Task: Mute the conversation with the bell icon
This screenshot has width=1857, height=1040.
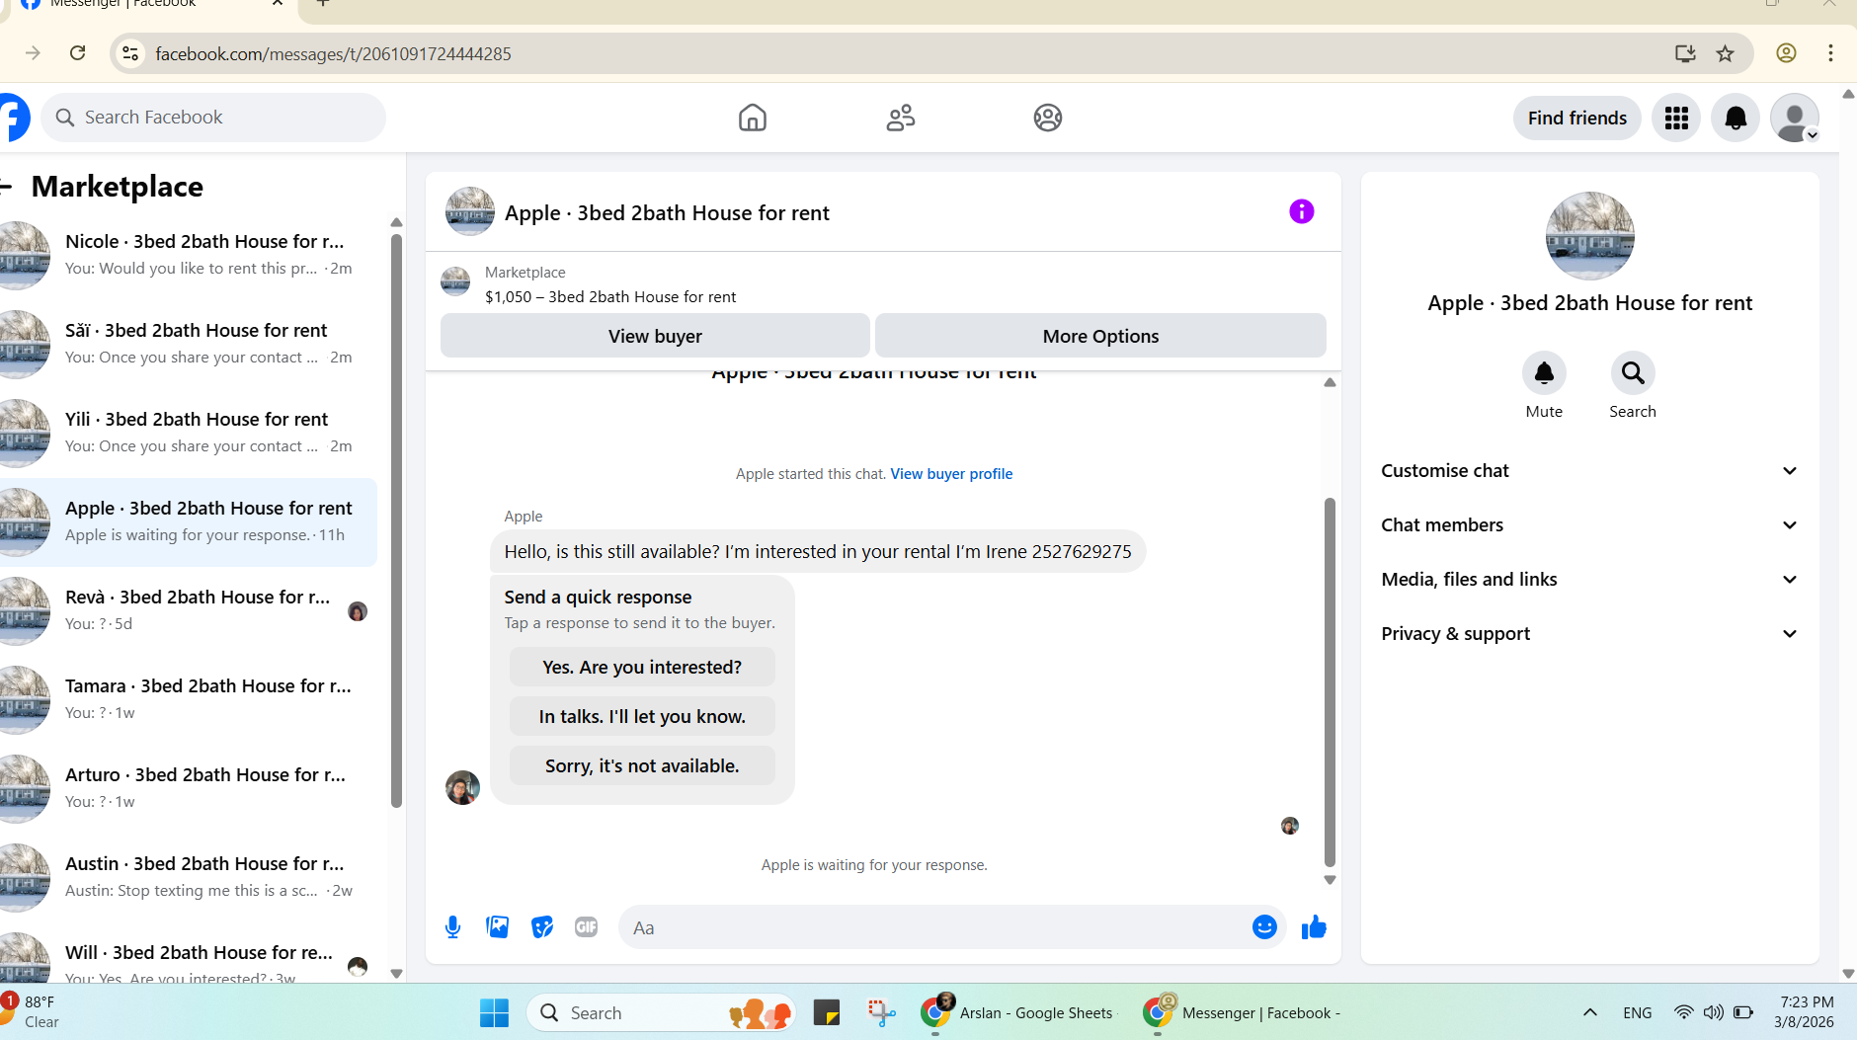Action: coord(1544,373)
